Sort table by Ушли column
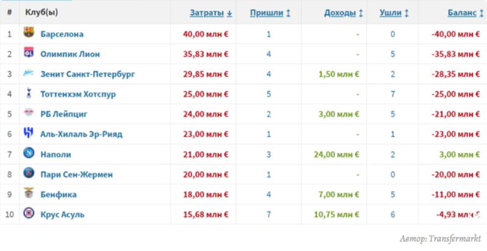The image size is (487, 251). (x=394, y=13)
